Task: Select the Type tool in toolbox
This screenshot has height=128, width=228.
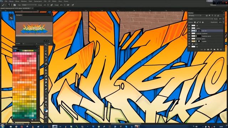Action: [46, 92]
